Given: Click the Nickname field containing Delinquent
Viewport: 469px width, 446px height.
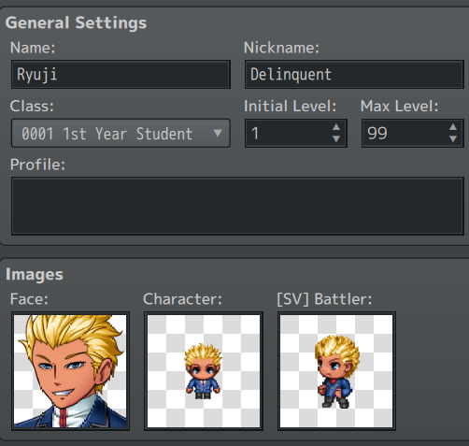Looking at the screenshot, I should point(354,75).
